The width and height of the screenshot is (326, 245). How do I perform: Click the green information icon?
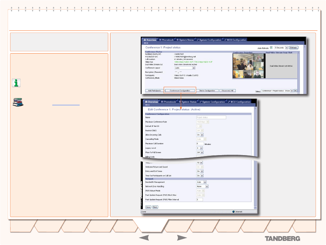point(16,83)
